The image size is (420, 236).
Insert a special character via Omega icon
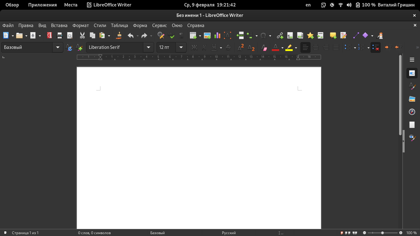pyautogui.click(x=263, y=35)
